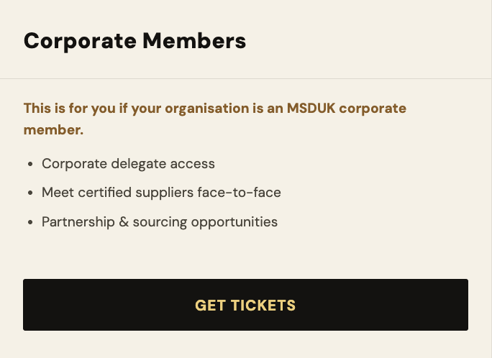Select the Corporate delegate access list item

(x=128, y=164)
